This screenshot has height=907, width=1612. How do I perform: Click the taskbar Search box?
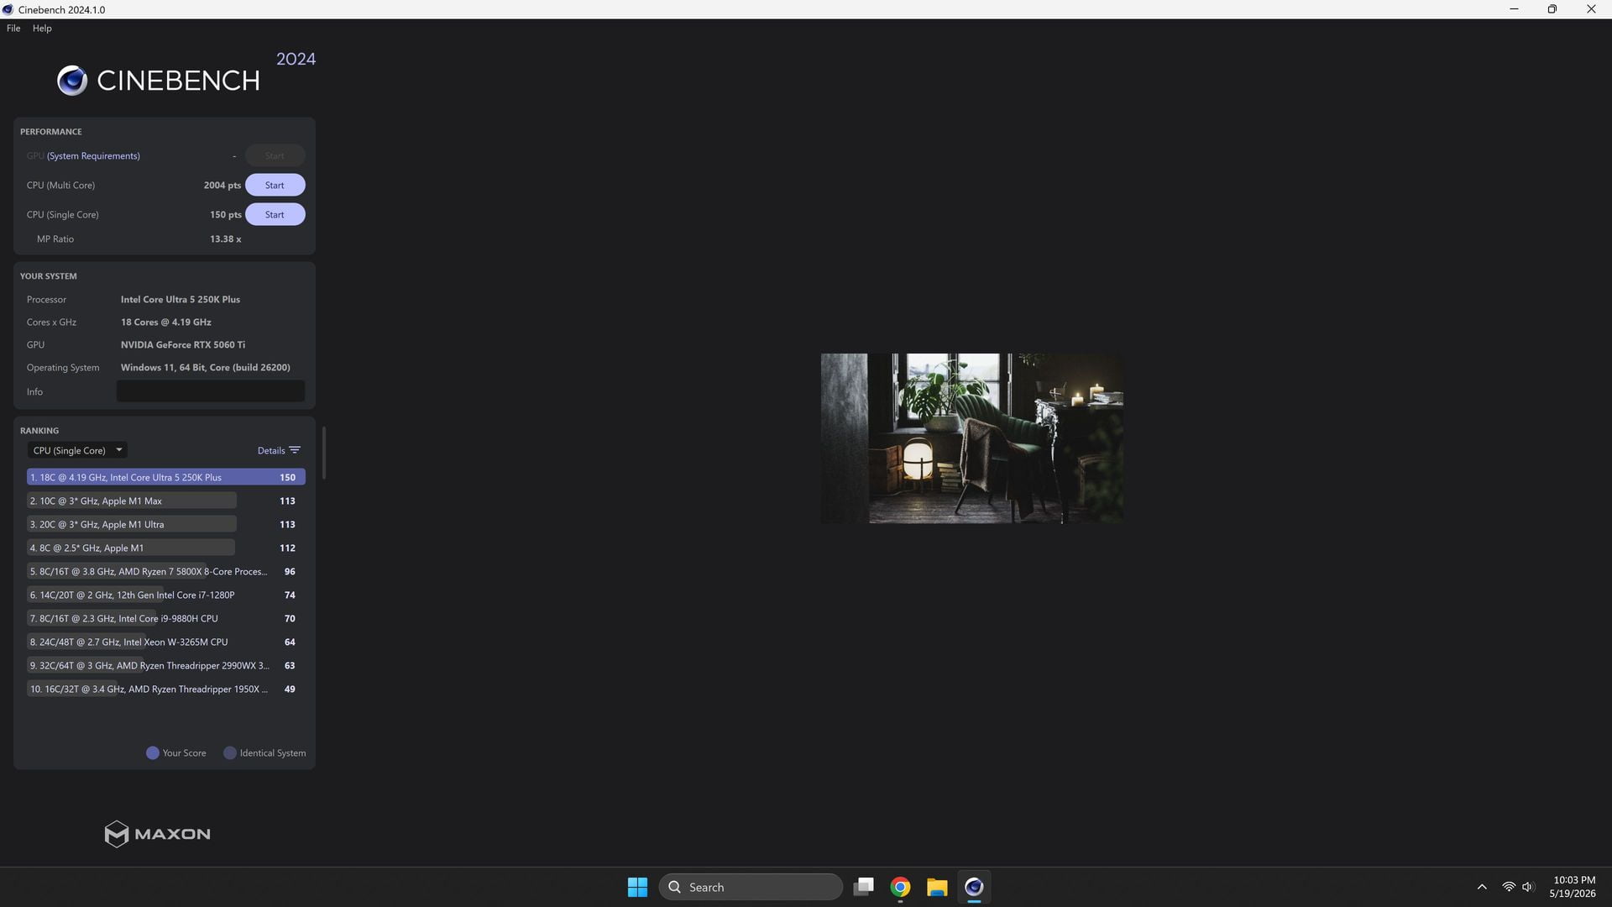point(751,887)
